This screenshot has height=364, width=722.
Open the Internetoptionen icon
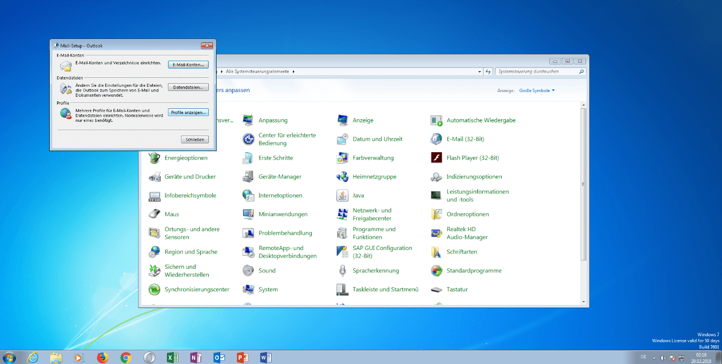coord(248,196)
